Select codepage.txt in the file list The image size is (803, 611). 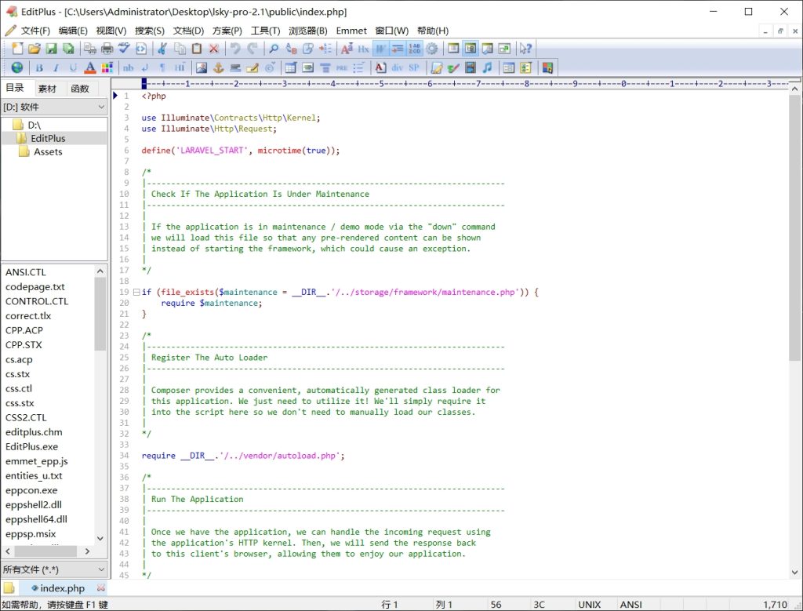(x=37, y=286)
